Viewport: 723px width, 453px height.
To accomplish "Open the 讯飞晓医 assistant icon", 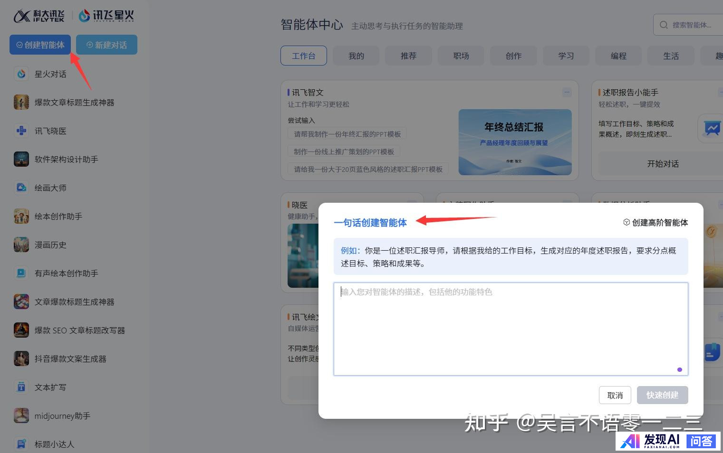I will click(21, 131).
